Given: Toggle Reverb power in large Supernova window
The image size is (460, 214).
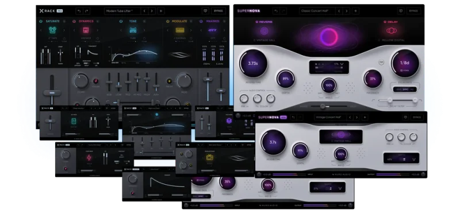Looking at the screenshot, I should (x=256, y=22).
